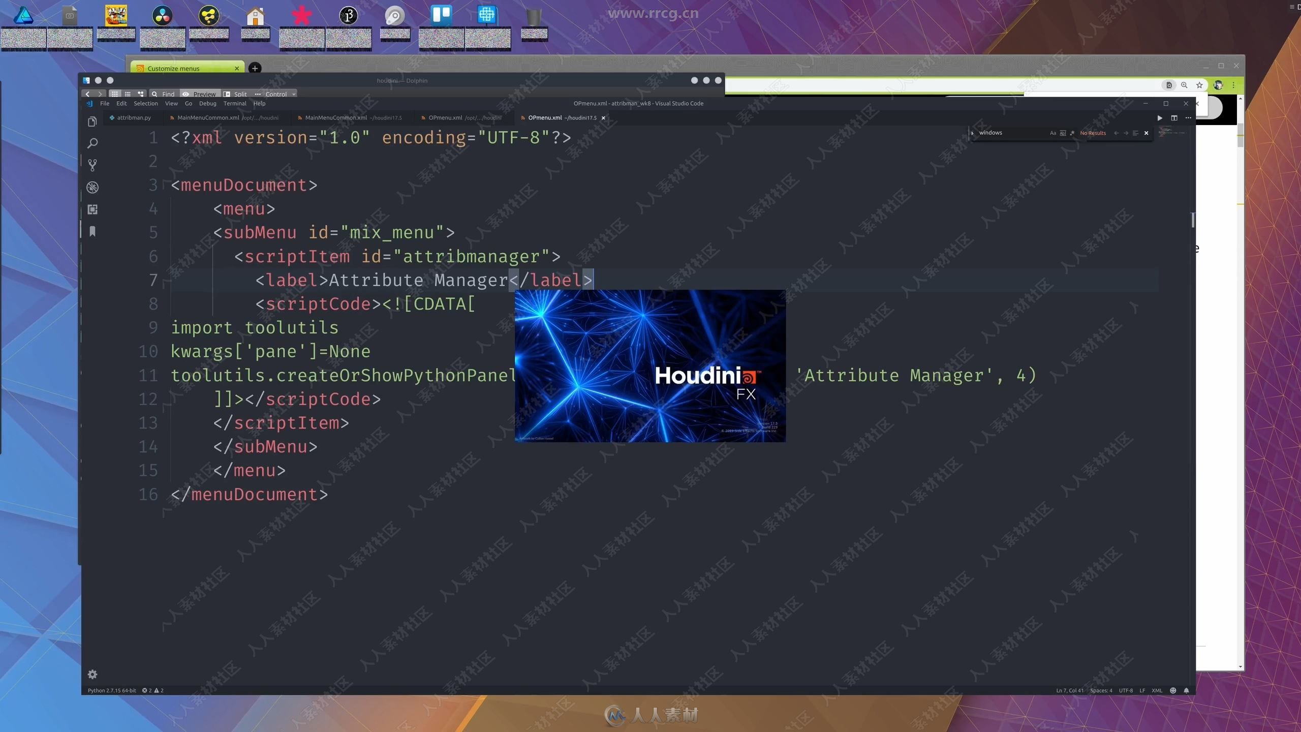Open the notifications bell in the status bar
1301x732 pixels.
click(x=1186, y=690)
